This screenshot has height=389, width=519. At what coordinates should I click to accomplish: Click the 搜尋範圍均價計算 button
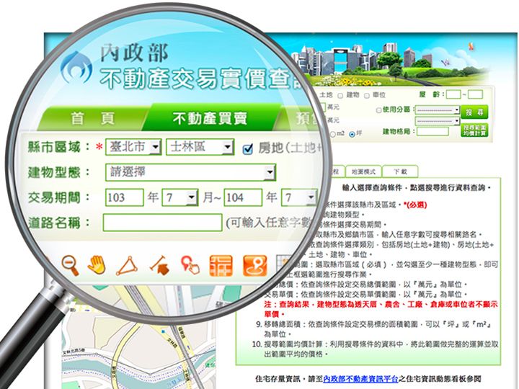[474, 130]
